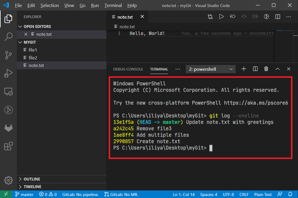
Task: Click the compare changes editor icon
Action: (x=210, y=17)
